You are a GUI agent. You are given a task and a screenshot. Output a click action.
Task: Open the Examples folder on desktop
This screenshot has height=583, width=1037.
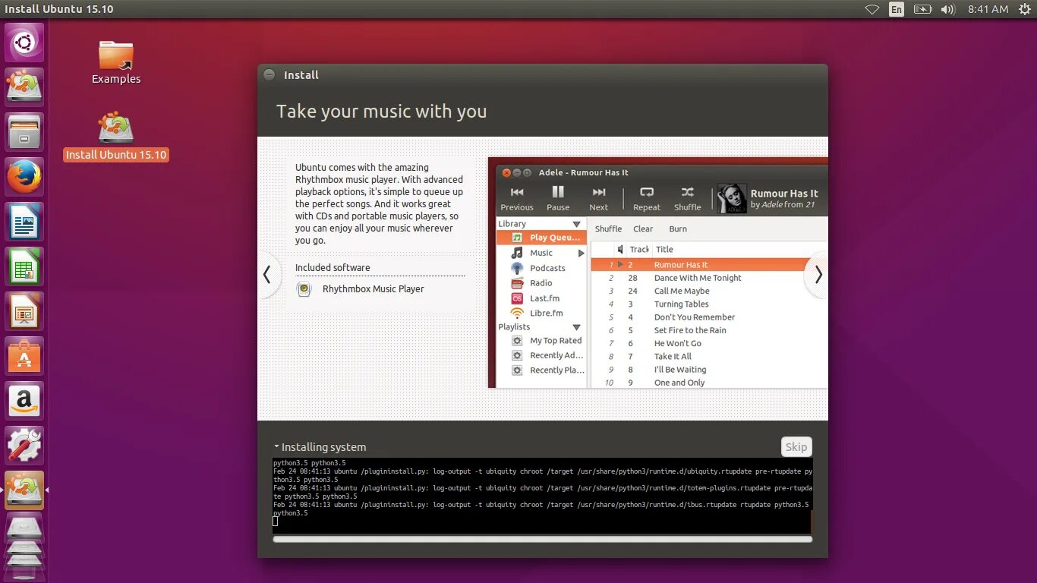pos(116,62)
